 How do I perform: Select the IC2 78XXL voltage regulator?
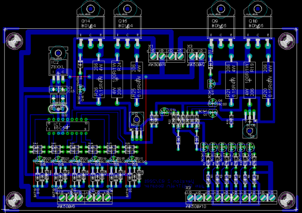point(58,63)
